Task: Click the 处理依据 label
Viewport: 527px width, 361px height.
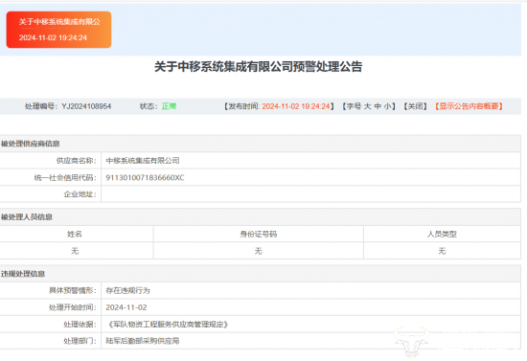Action: pos(80,324)
